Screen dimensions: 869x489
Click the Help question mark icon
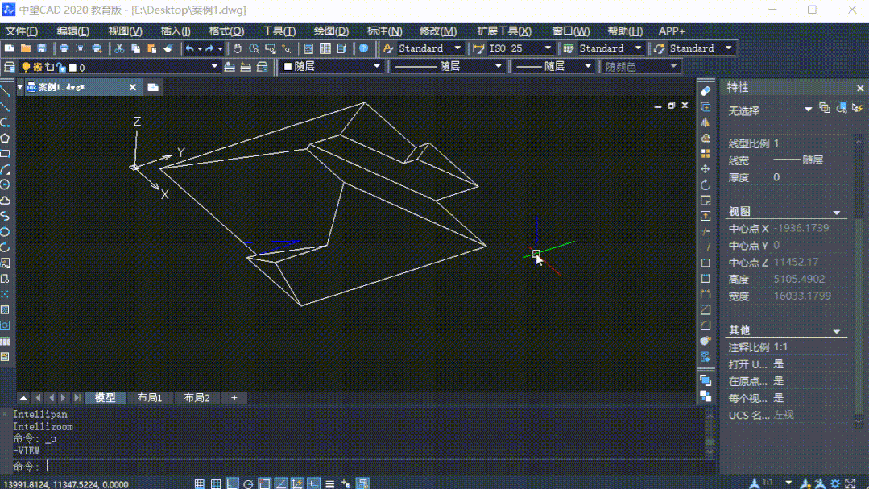[363, 49]
